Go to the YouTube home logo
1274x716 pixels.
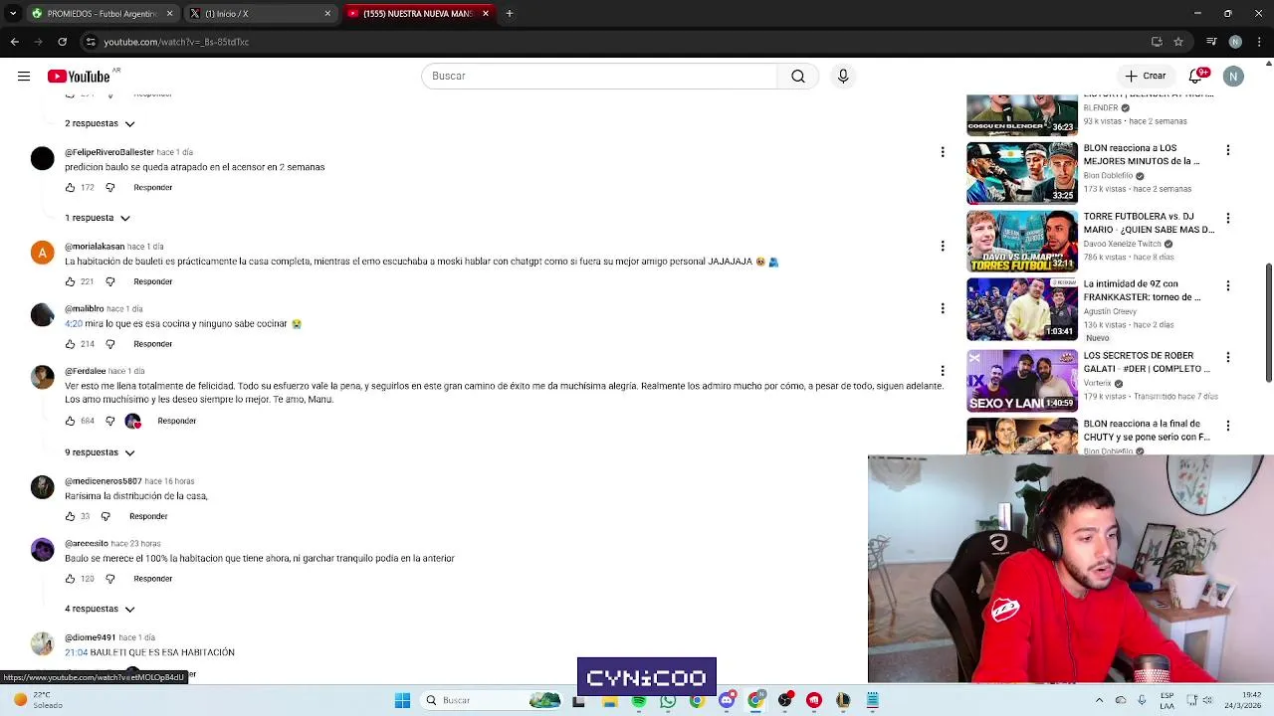pyautogui.click(x=79, y=77)
